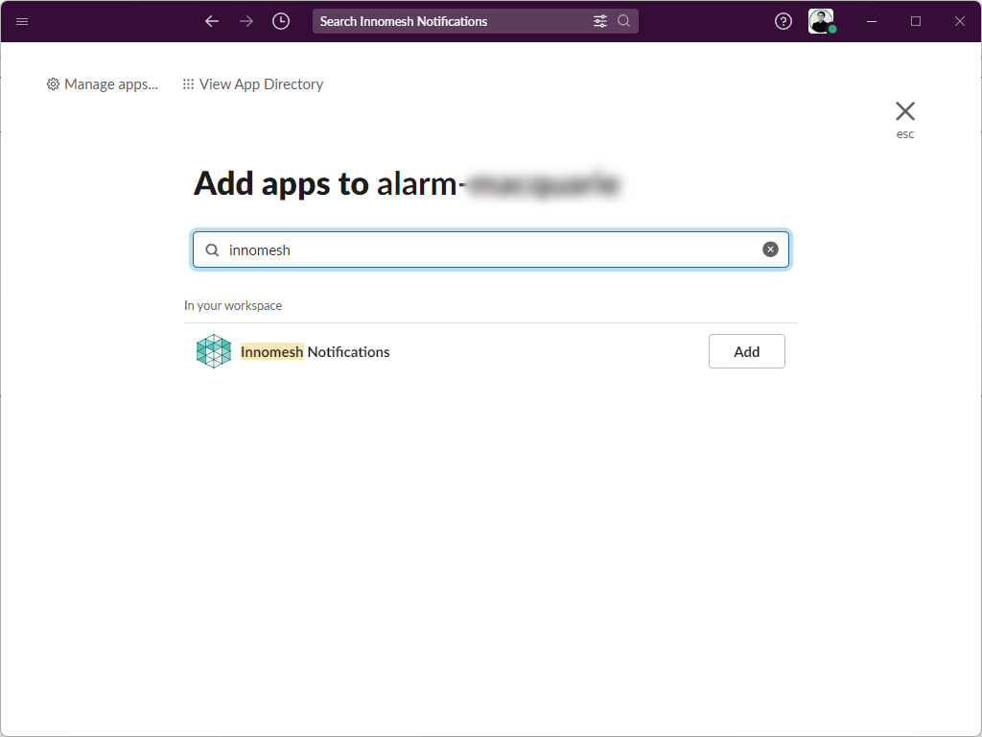The image size is (982, 737).
Task: Click the Innomesh Notifications app logo
Action: pos(214,351)
